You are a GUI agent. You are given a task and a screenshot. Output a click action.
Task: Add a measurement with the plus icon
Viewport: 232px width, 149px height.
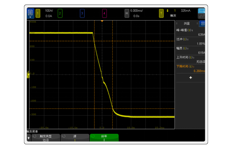[191, 78]
